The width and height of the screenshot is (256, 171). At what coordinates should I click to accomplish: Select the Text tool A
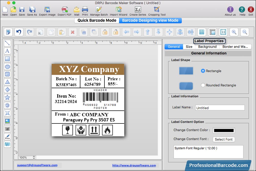[7, 51]
